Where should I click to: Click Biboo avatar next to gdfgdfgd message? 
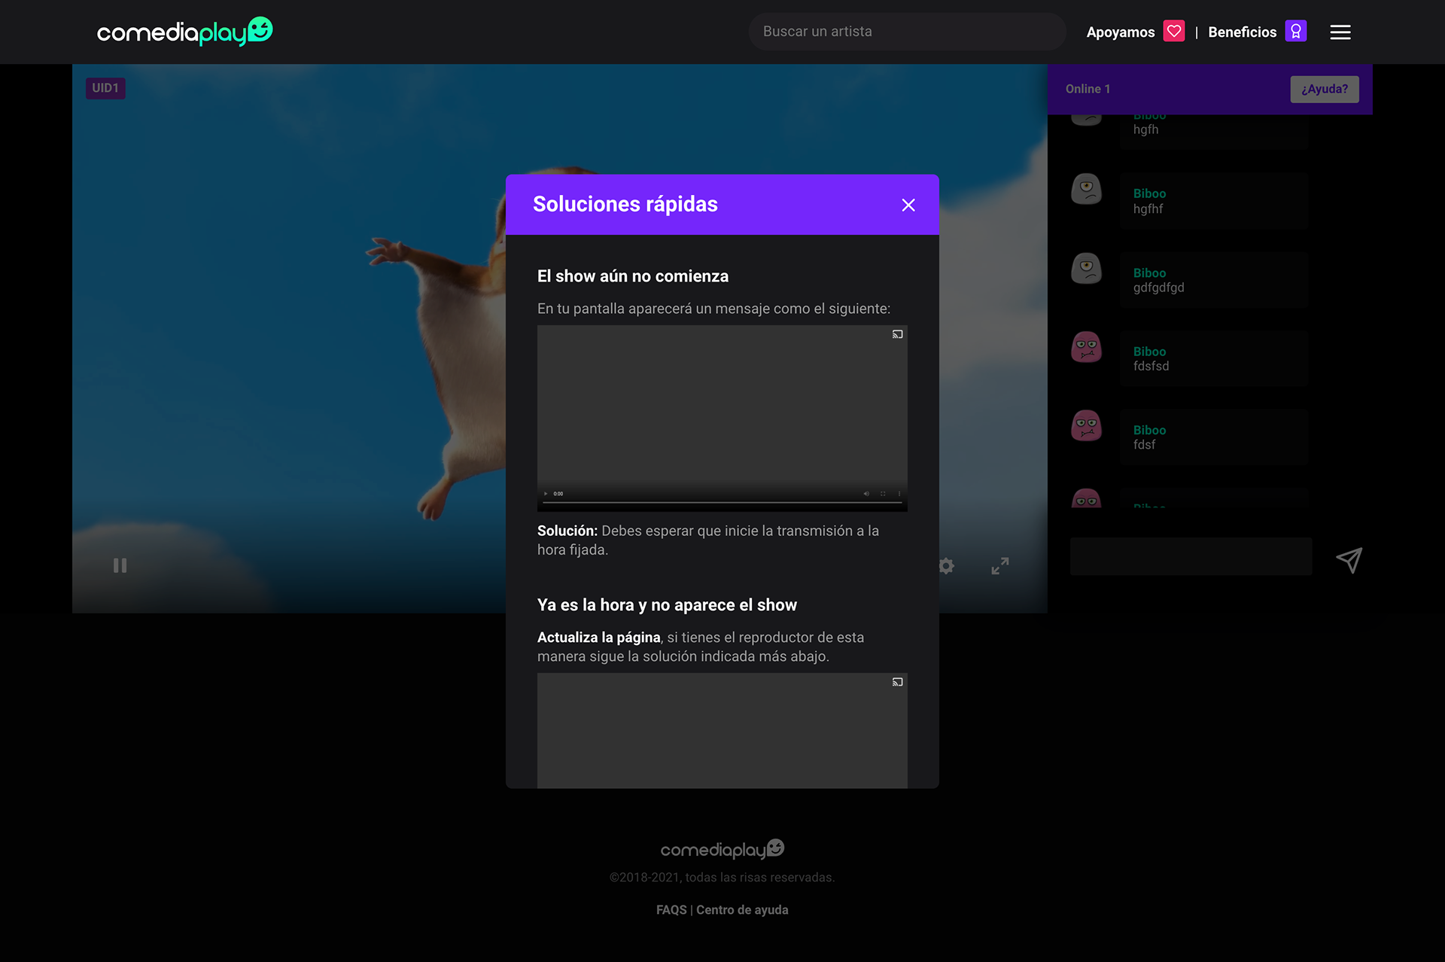click(x=1086, y=268)
